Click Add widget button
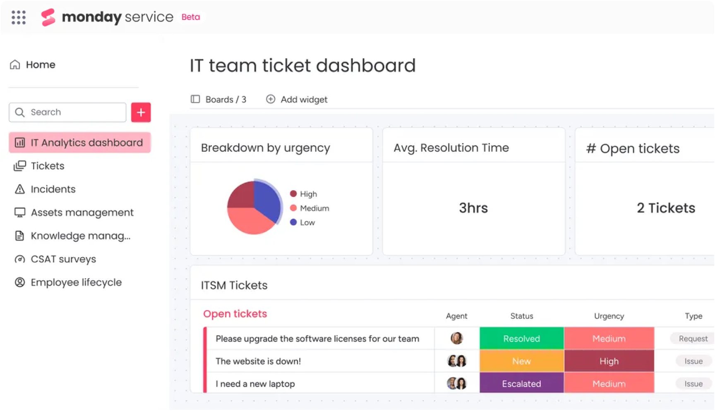 [x=297, y=100]
